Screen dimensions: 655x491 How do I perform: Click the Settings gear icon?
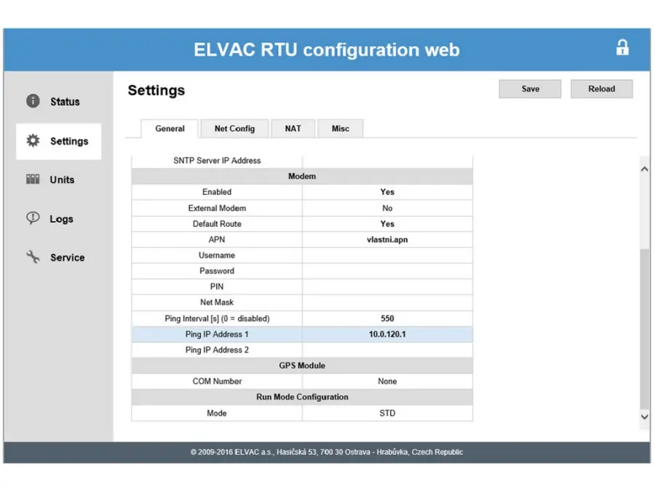click(x=33, y=141)
